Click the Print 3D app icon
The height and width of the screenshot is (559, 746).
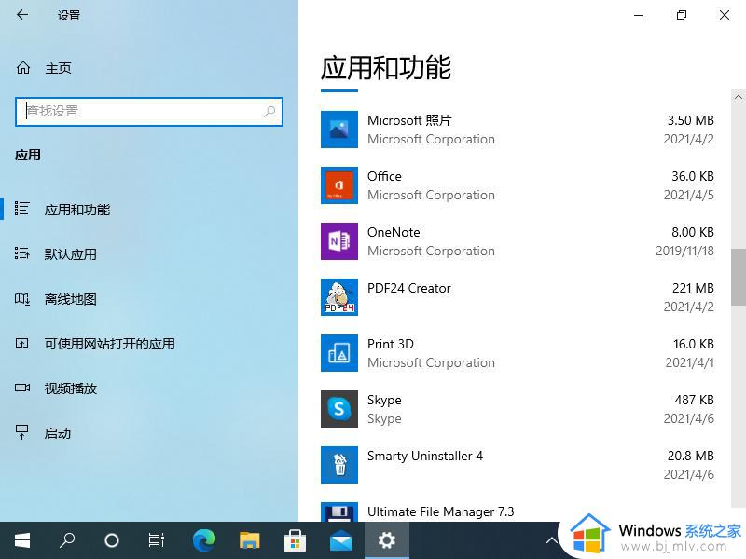pos(339,353)
